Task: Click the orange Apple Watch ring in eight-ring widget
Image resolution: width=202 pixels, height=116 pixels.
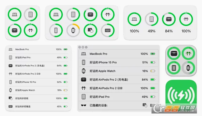Action: coord(73,30)
